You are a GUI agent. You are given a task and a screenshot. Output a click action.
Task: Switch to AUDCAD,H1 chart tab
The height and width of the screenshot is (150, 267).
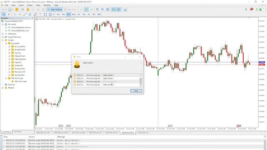coord(143,132)
